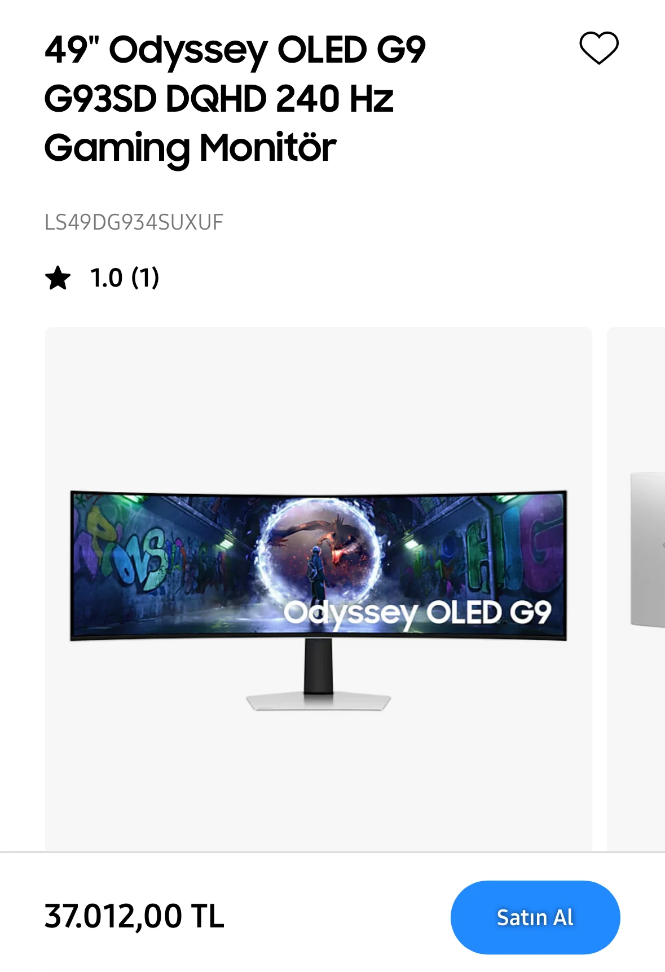Screen dimensions: 665x972
Task: Click the silver monitor stand base
Action: coord(319,701)
